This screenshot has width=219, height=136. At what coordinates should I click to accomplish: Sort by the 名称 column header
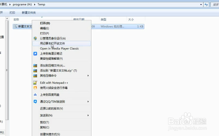[16, 19]
